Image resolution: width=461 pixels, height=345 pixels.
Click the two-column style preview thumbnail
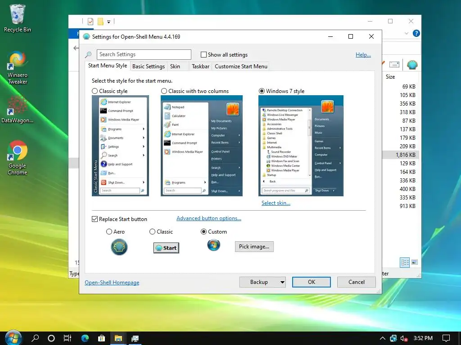(202, 146)
